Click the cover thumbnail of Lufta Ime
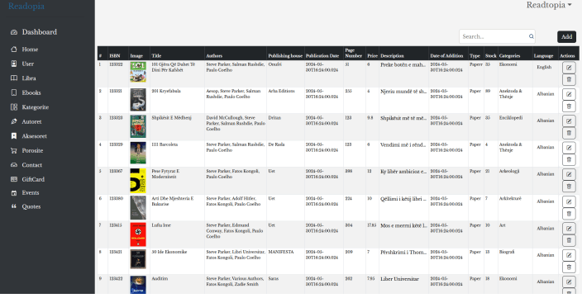582x298 pixels. (x=138, y=234)
